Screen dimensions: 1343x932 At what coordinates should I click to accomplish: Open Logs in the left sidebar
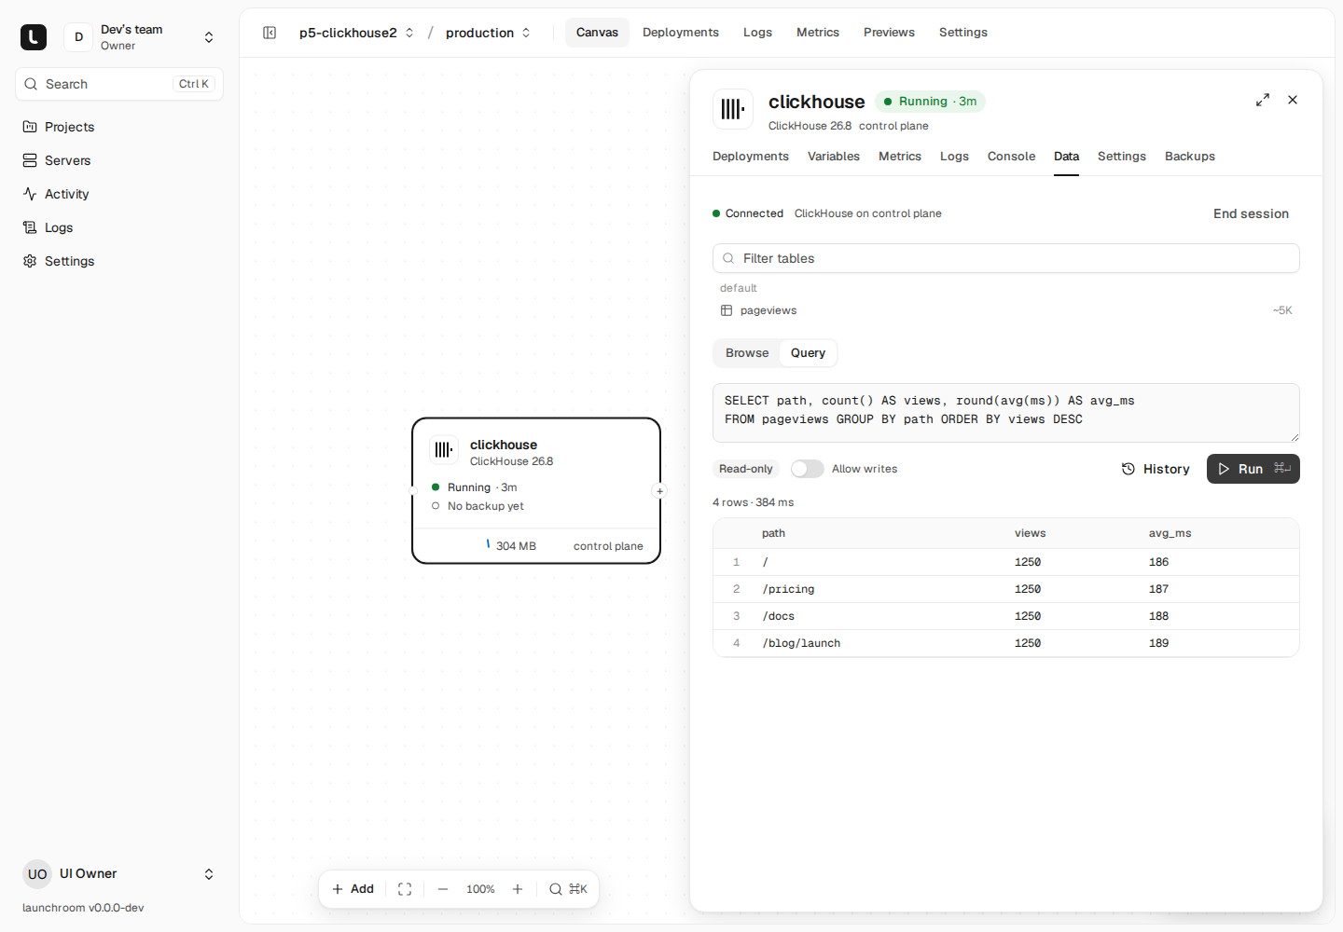(119, 227)
